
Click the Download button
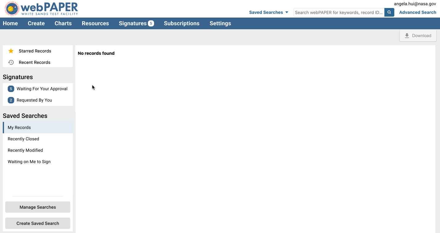(x=418, y=36)
